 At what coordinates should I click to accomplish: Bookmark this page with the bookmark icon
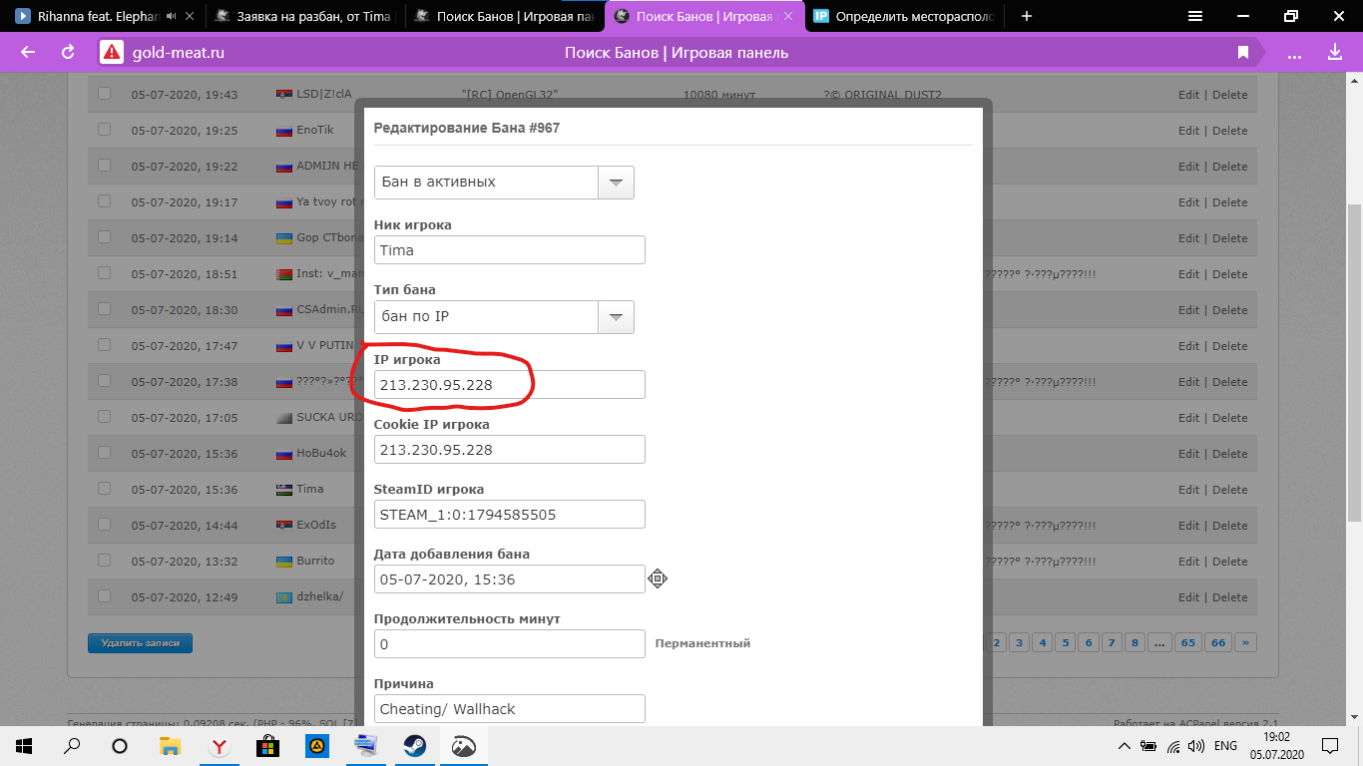pos(1243,52)
